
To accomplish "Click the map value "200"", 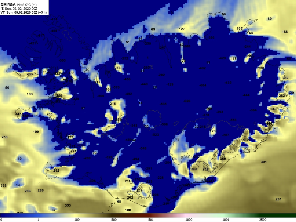I will point(49,114).
